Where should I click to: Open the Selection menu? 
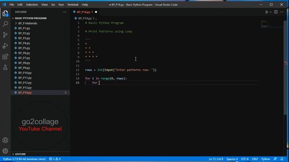tap(32, 4)
